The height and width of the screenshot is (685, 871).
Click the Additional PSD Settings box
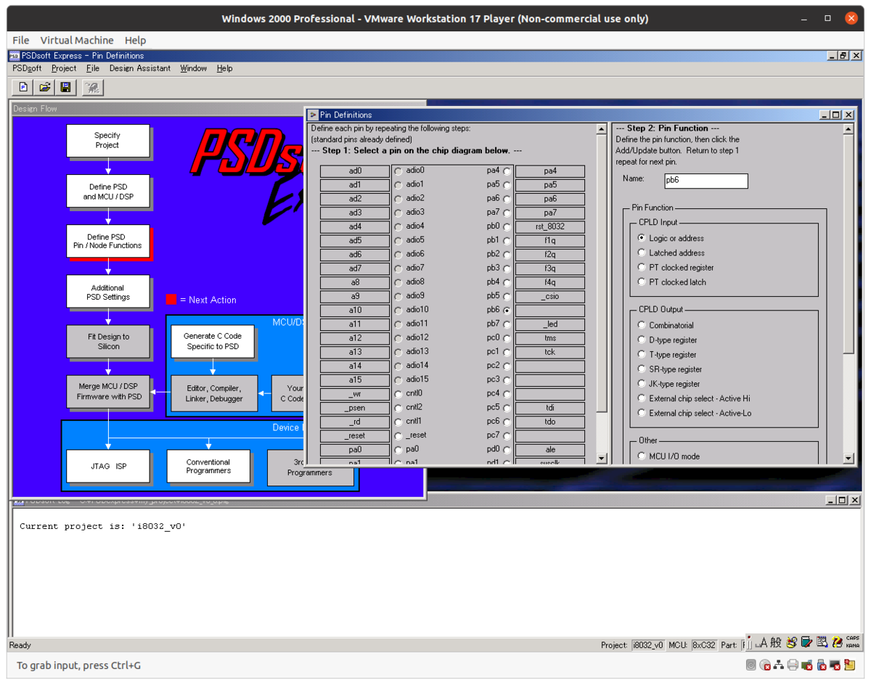107,292
